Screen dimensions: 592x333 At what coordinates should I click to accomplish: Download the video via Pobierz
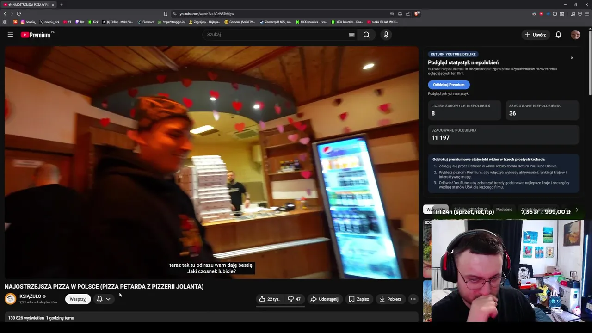click(390, 299)
